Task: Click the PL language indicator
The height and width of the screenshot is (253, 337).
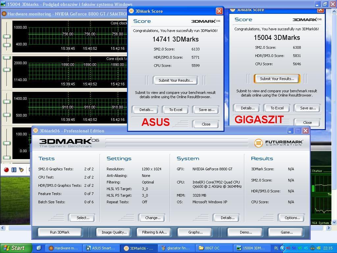Action: click(x=276, y=248)
